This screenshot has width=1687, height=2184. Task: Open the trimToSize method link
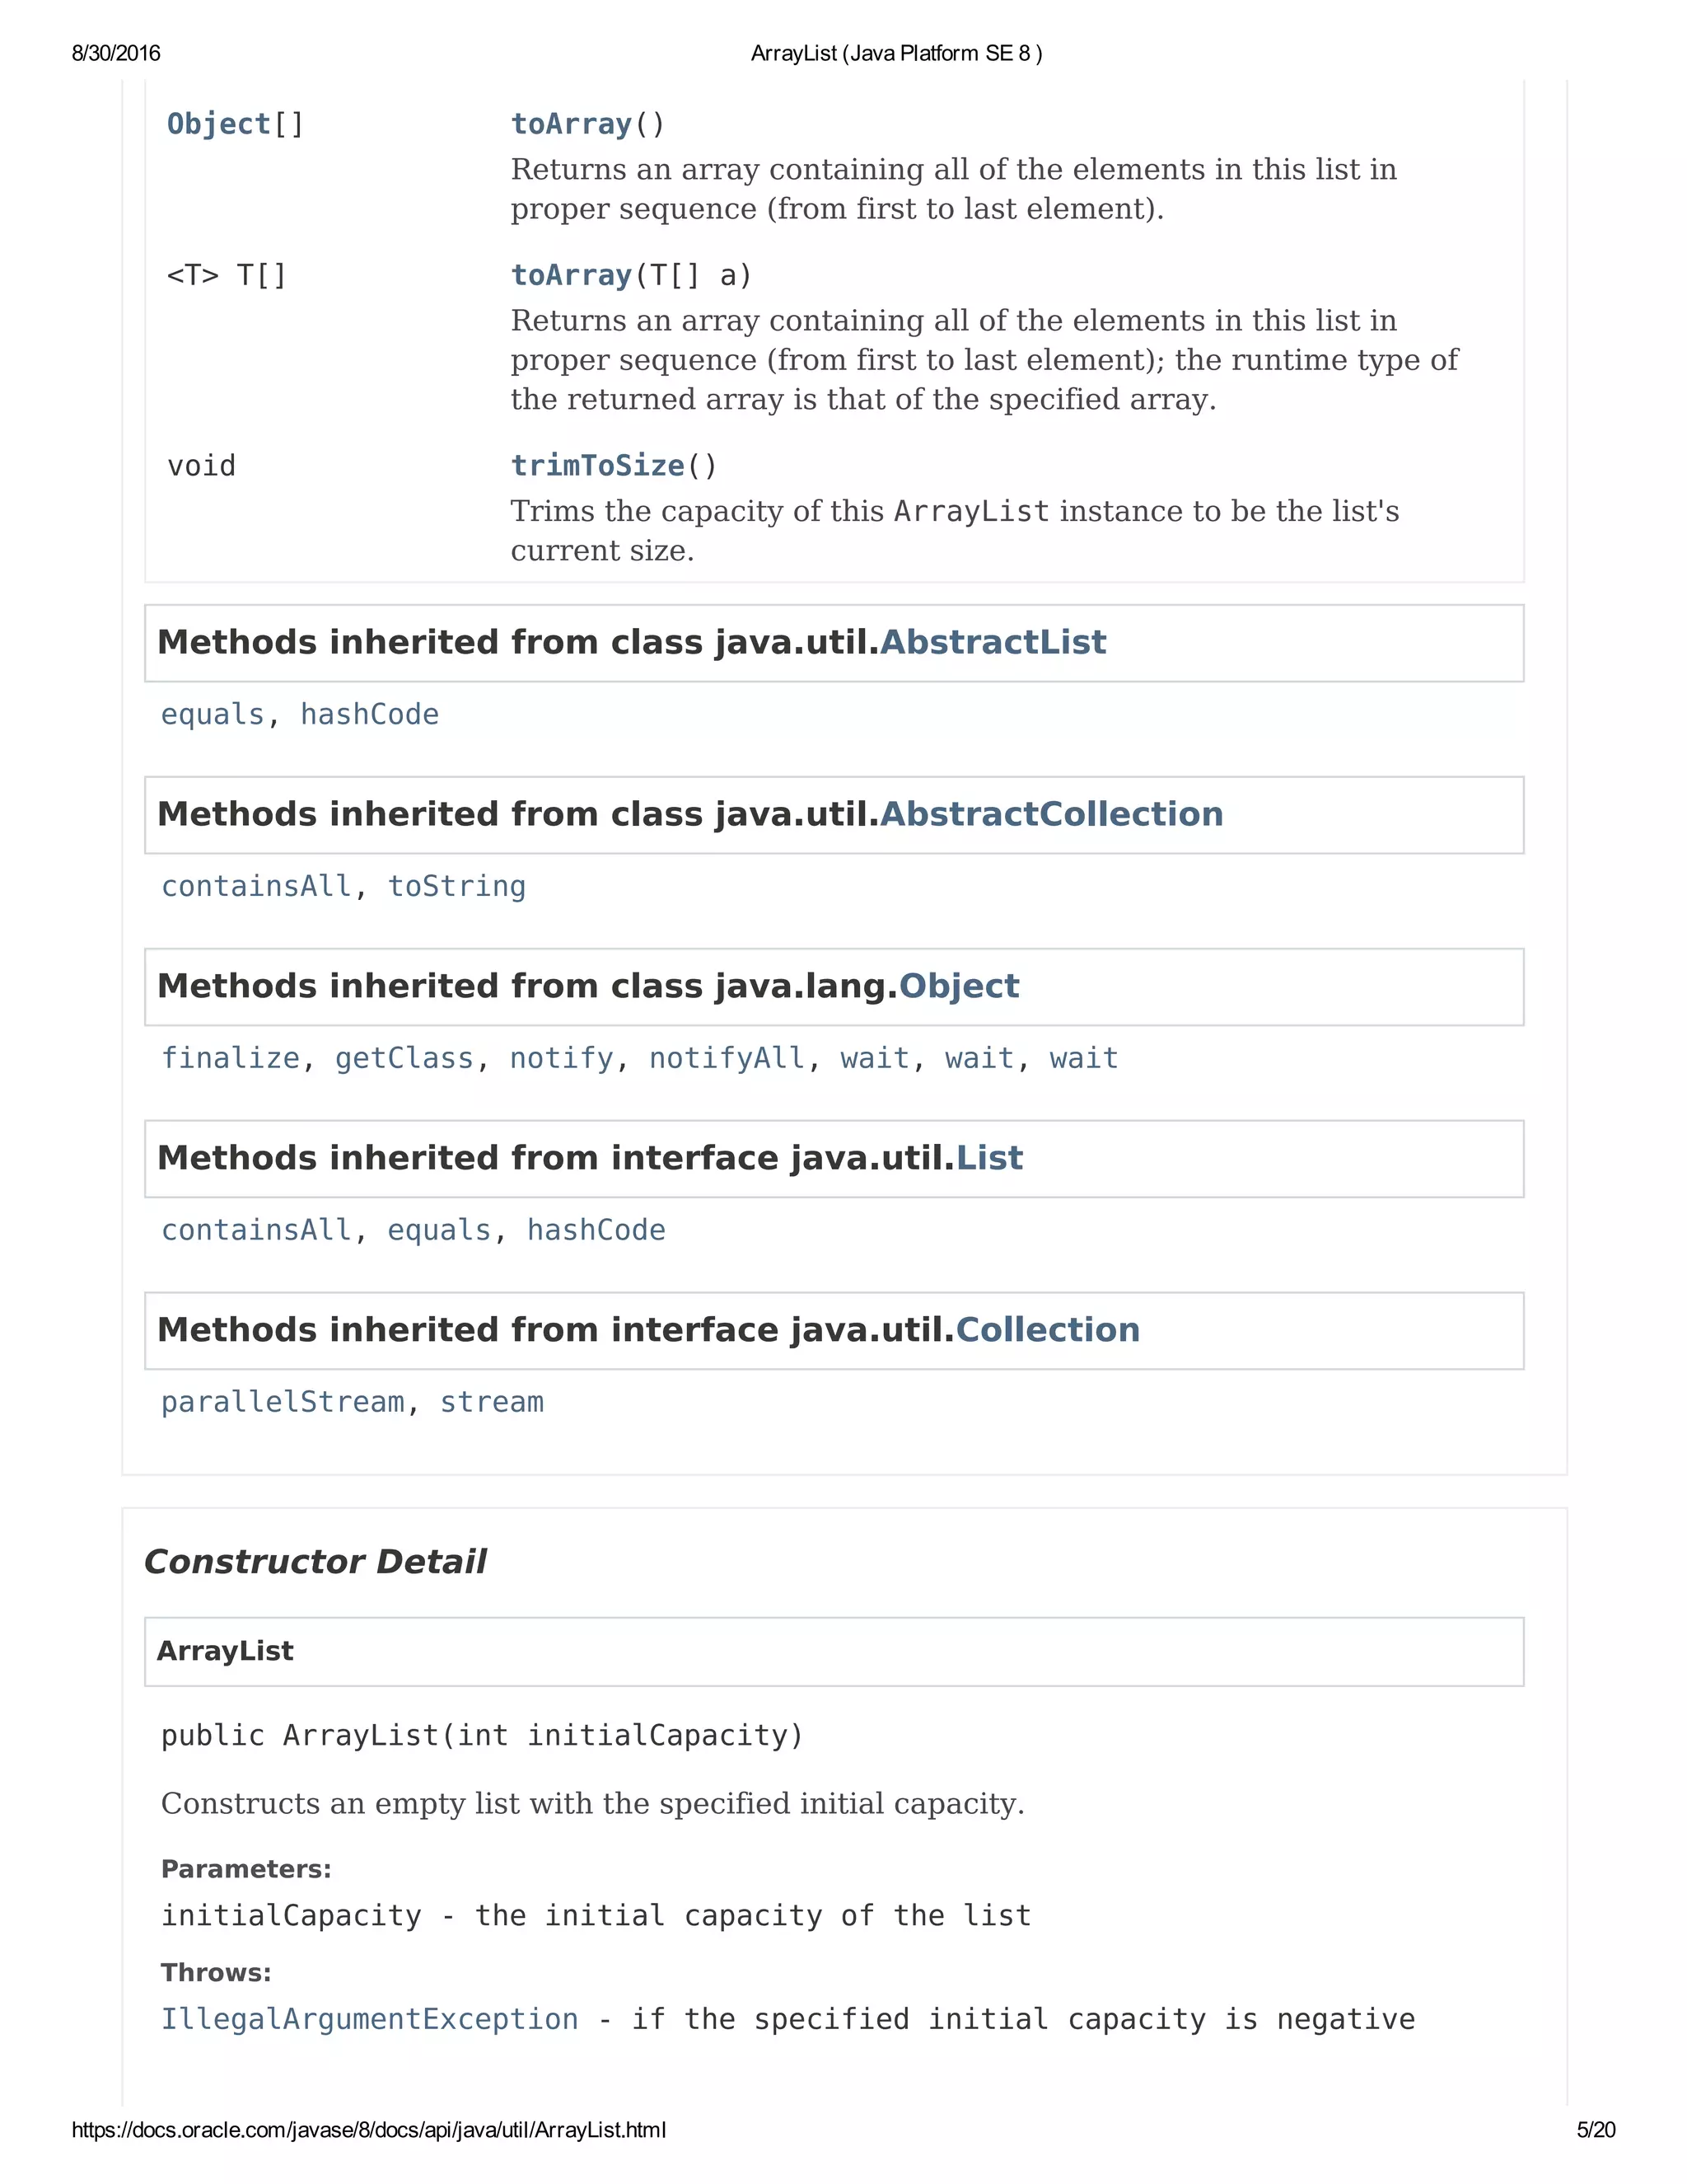click(596, 466)
